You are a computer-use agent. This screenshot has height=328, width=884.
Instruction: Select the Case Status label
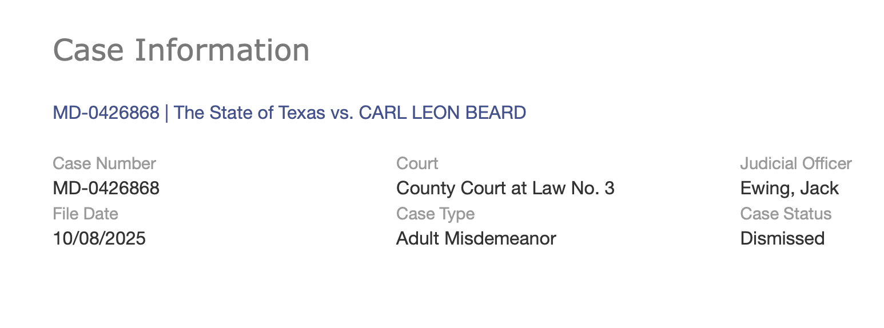click(786, 214)
